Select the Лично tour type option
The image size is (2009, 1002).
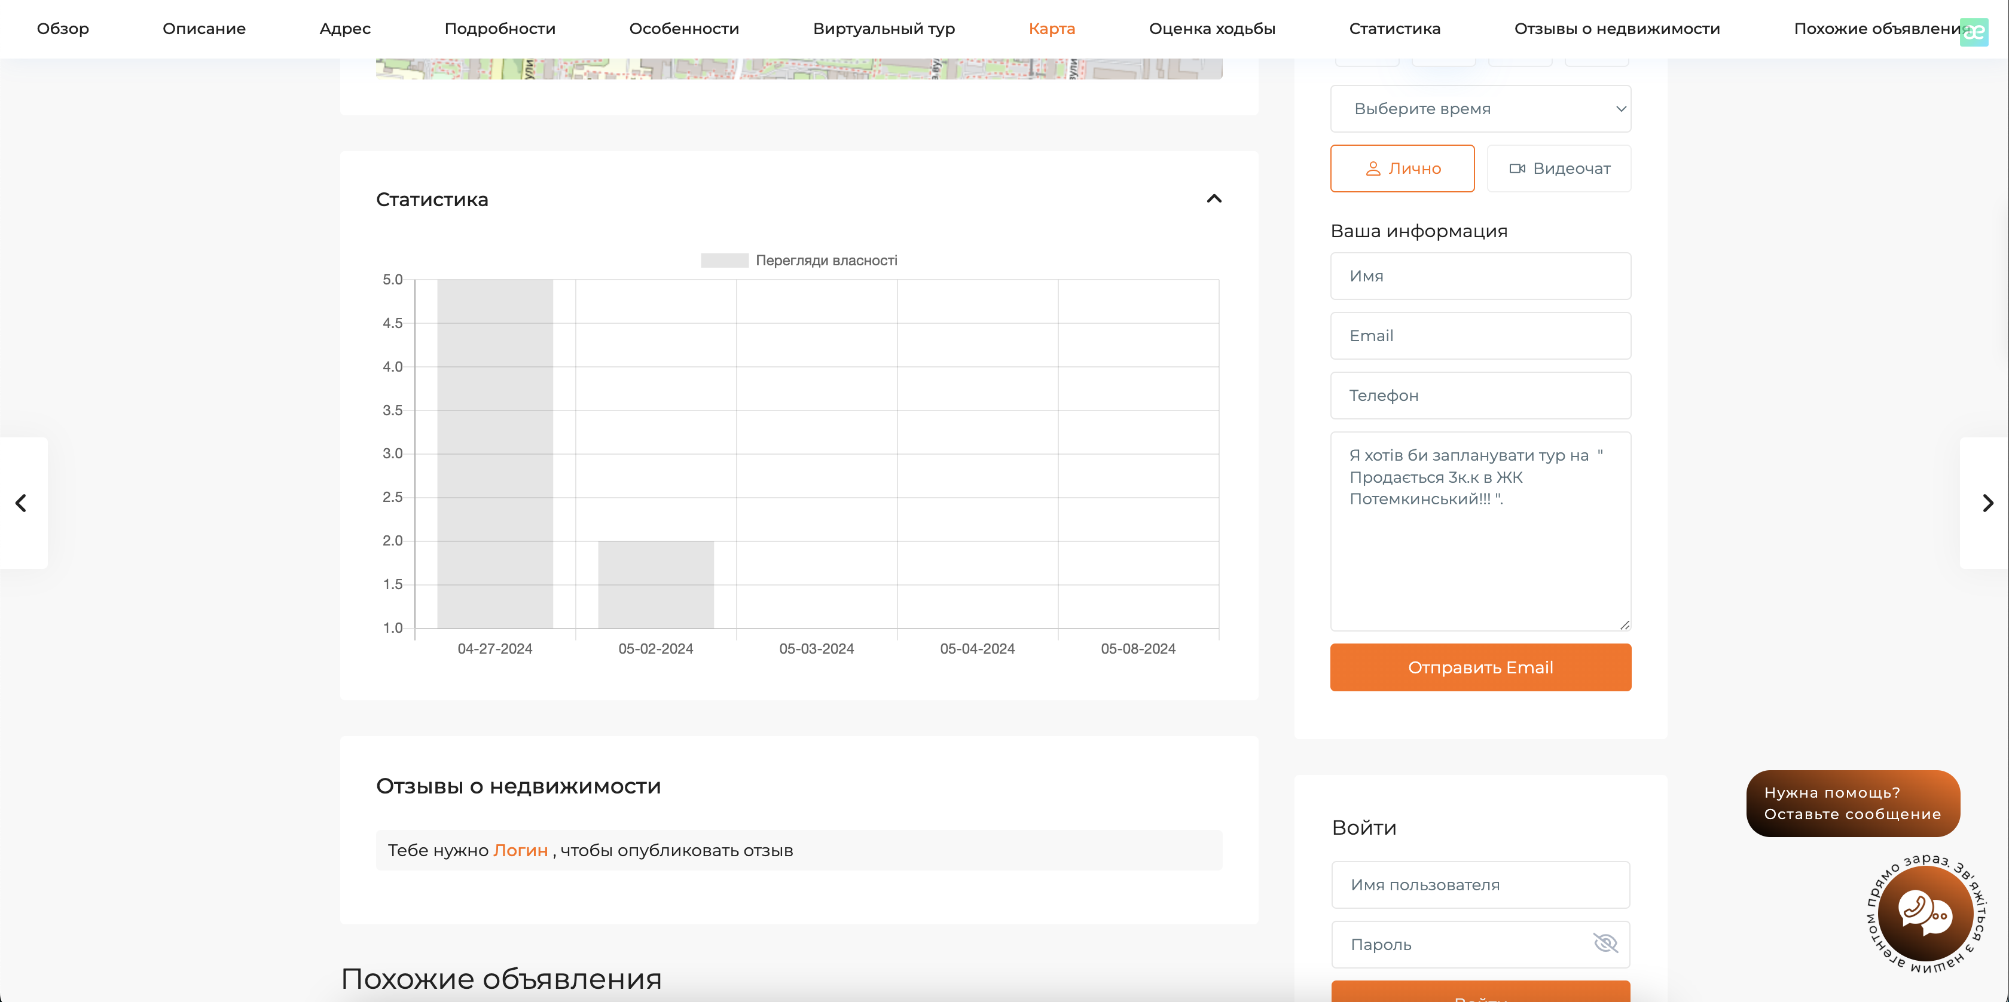1402,168
